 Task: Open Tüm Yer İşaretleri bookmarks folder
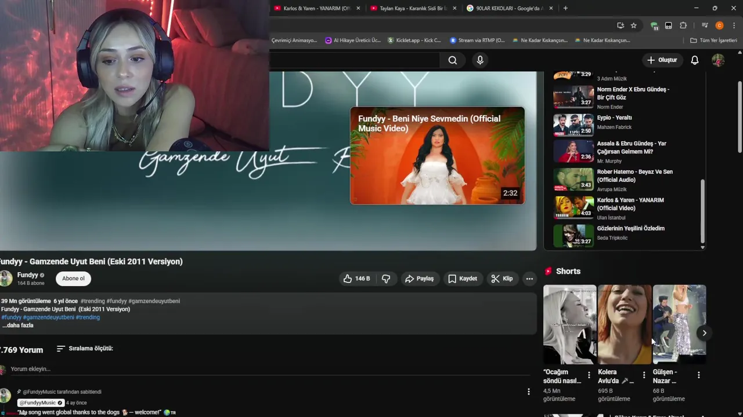coord(713,41)
